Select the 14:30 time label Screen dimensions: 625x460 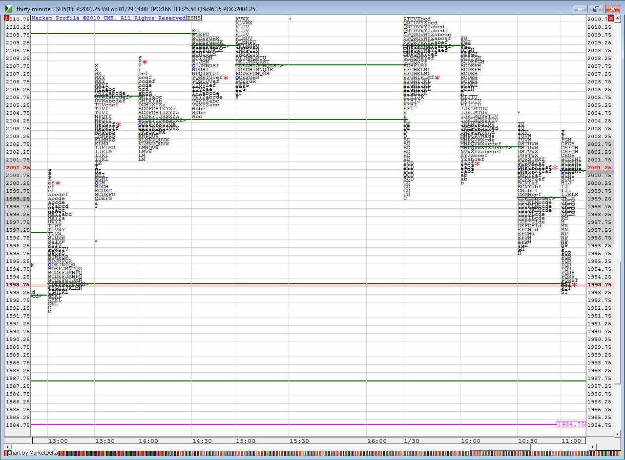(202, 440)
